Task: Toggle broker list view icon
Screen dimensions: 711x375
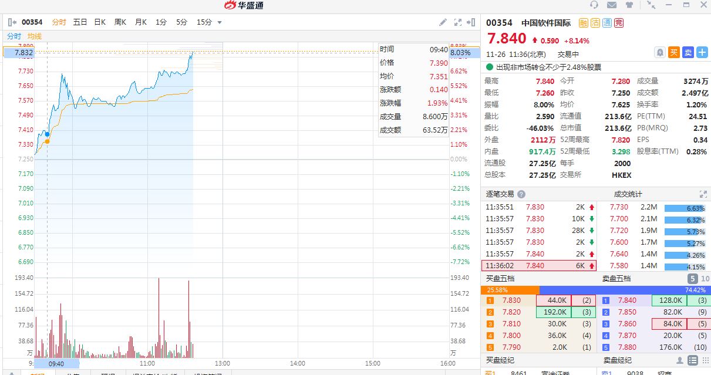Action: pos(693,360)
